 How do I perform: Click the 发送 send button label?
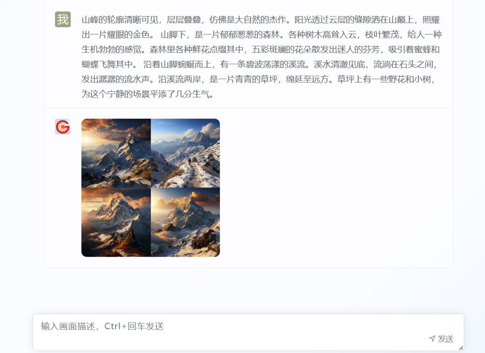pyautogui.click(x=445, y=339)
